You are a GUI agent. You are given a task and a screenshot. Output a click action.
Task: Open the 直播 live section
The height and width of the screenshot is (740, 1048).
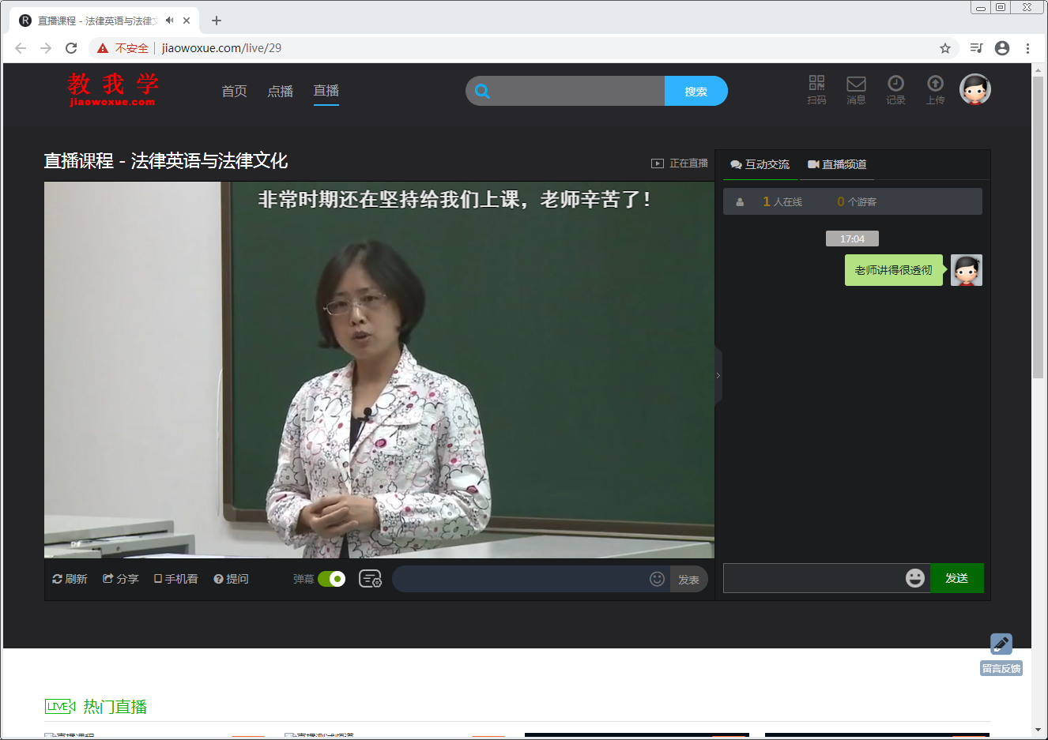(x=326, y=91)
